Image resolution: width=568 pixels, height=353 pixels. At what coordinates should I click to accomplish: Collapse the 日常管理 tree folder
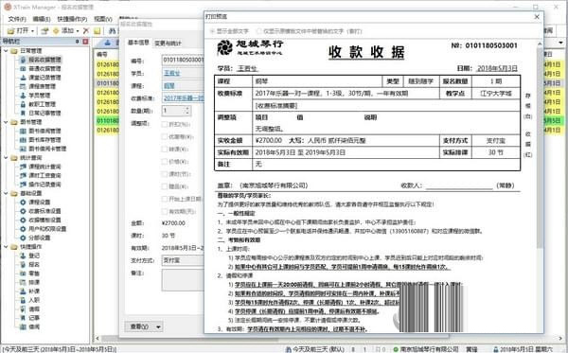click(x=6, y=51)
